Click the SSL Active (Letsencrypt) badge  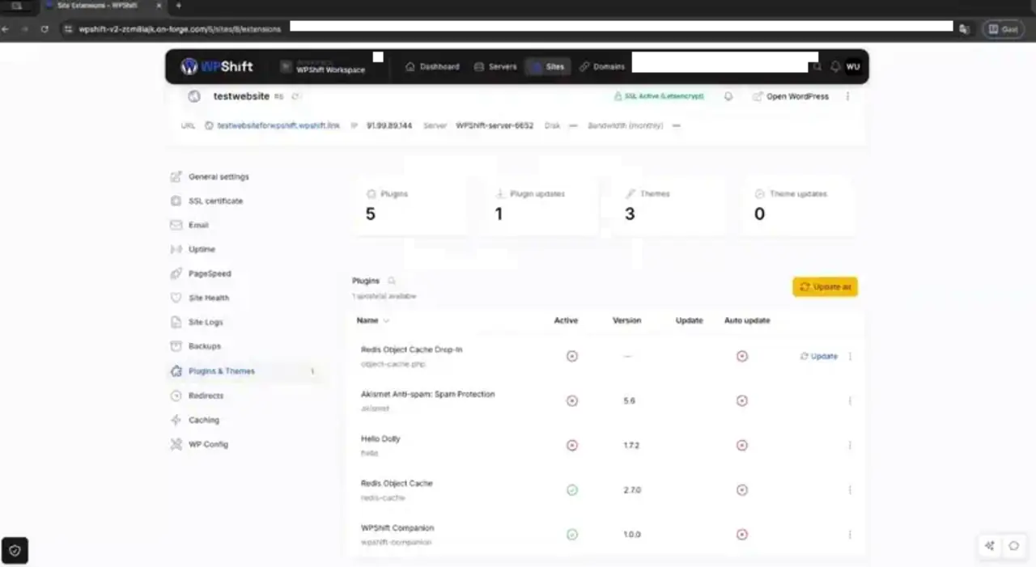pos(659,96)
